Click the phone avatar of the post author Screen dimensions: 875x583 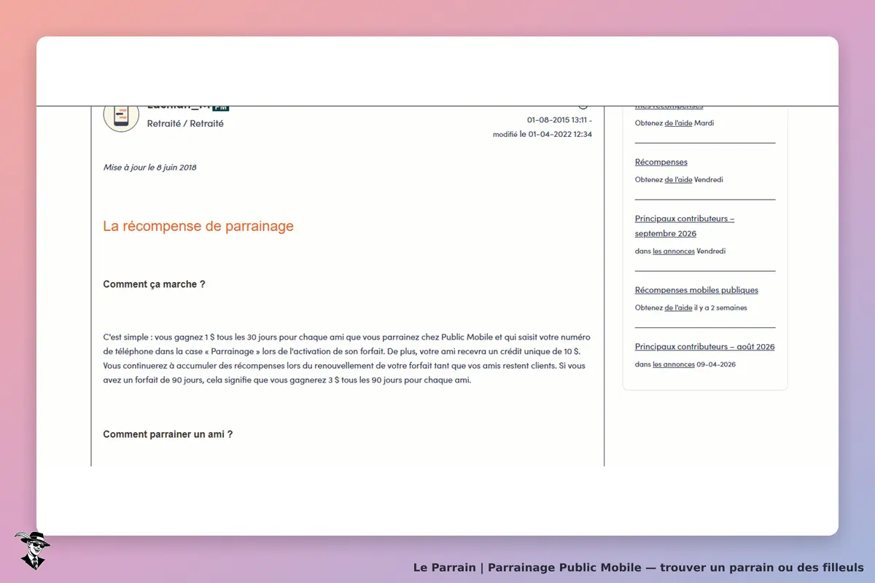click(121, 119)
